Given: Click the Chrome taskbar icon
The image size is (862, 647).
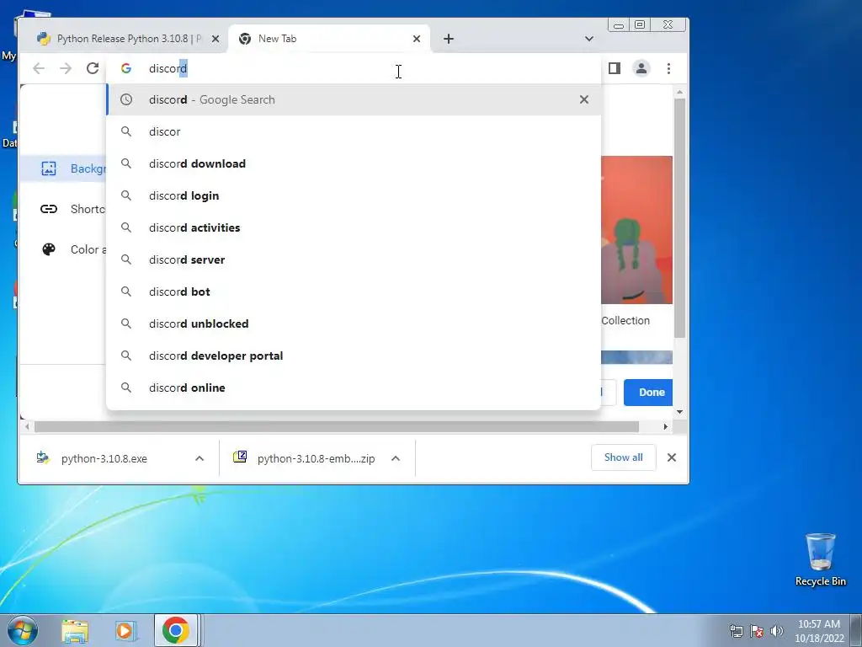Looking at the screenshot, I should click(176, 630).
